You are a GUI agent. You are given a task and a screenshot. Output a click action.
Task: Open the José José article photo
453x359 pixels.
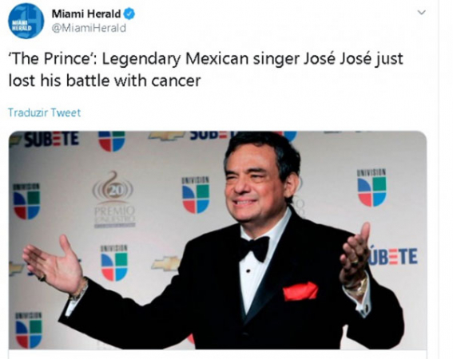217,240
